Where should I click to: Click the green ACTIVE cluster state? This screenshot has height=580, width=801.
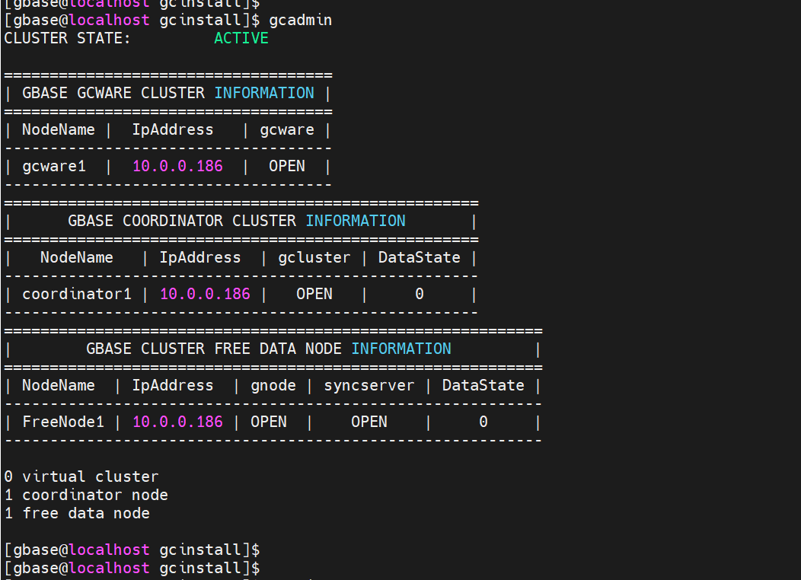(241, 38)
